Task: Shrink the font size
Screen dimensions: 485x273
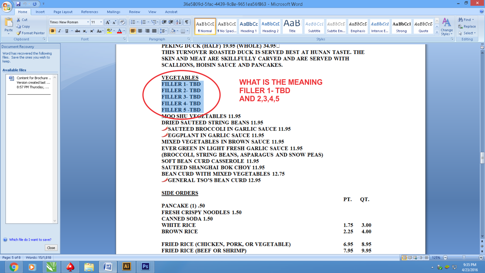Action: [x=114, y=22]
